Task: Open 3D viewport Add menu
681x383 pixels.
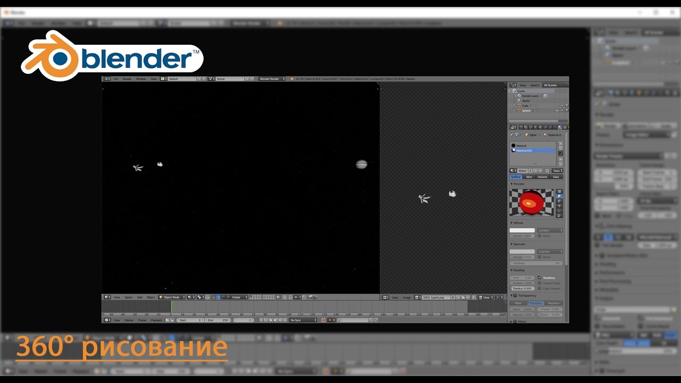Action: (139, 297)
